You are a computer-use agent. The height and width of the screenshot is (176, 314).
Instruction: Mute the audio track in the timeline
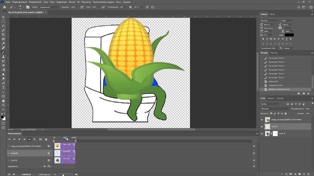(45, 166)
